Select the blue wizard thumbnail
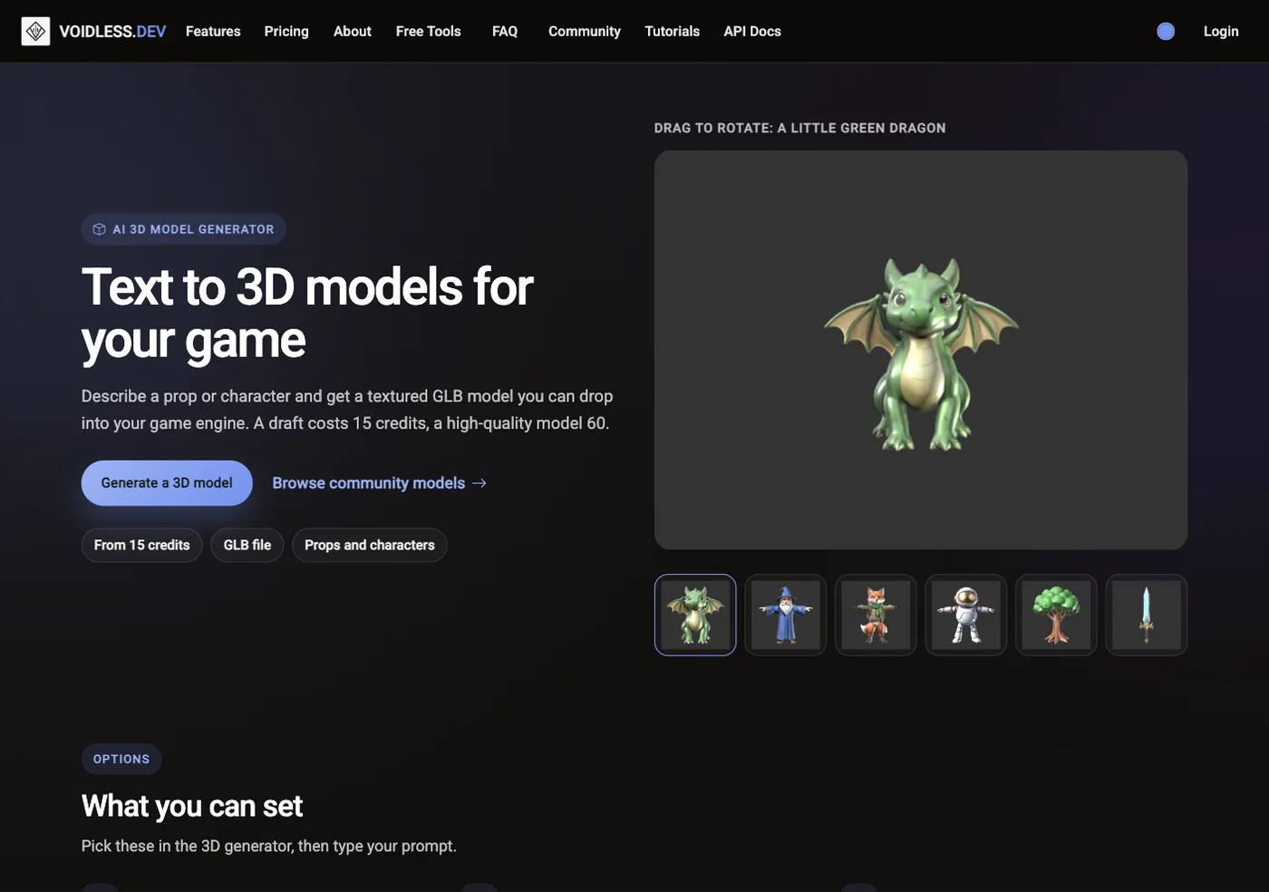The height and width of the screenshot is (892, 1269). [785, 615]
